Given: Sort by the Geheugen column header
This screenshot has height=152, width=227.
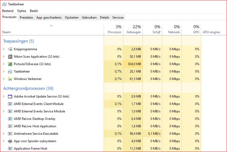Looking at the screenshot, I should 133,29.
